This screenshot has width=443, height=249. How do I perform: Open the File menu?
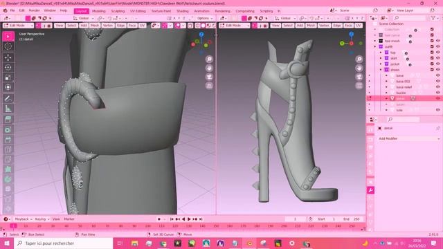click(x=12, y=10)
